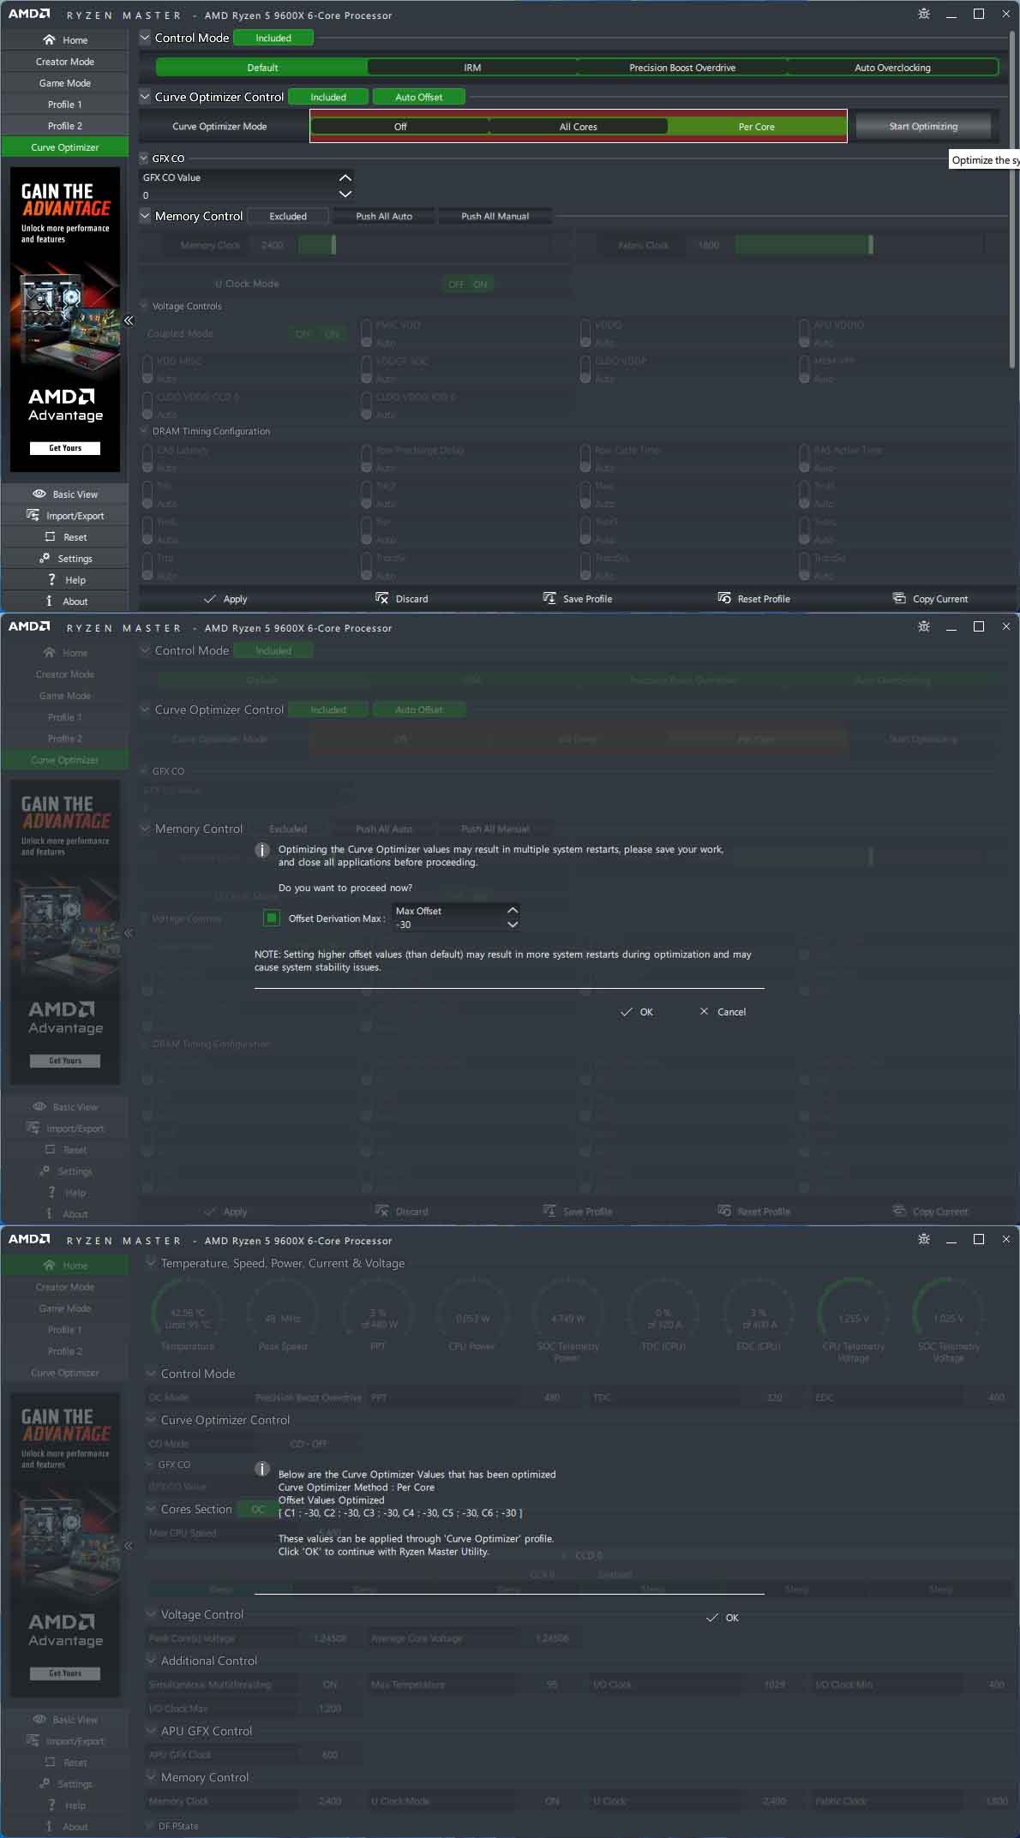Click the highlighted Home house icon in the Temperature gauges window
This screenshot has width=1020, height=1838.
coord(49,1266)
